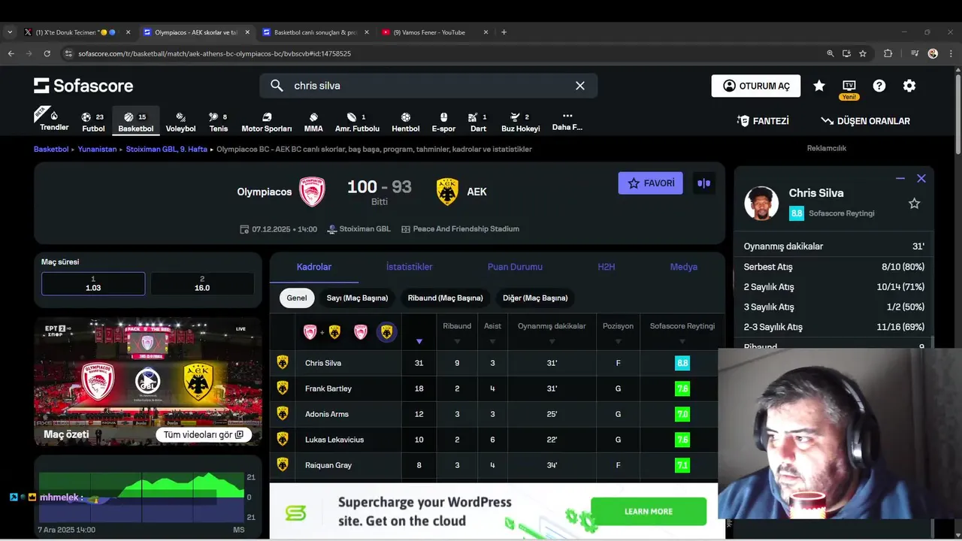Close the Chris Silva player panel
962x541 pixels.
[x=921, y=179]
